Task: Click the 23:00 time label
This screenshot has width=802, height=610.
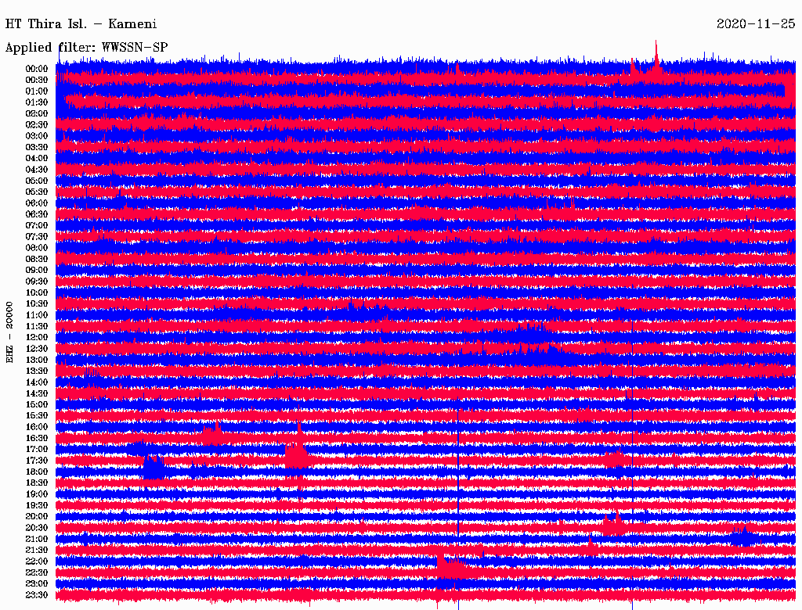Action: pyautogui.click(x=37, y=583)
